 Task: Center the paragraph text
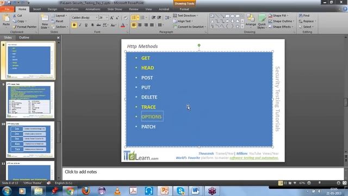(x=140, y=25)
